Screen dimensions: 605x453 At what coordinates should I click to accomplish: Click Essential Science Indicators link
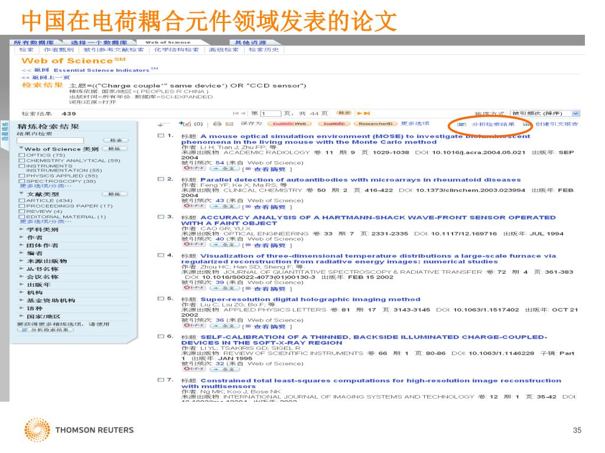pos(102,70)
